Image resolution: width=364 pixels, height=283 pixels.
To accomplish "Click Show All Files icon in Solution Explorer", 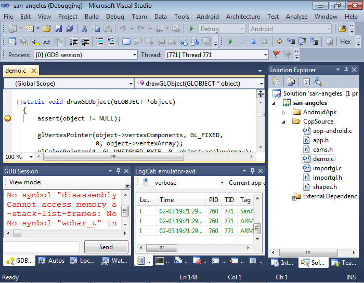I will [291, 82].
